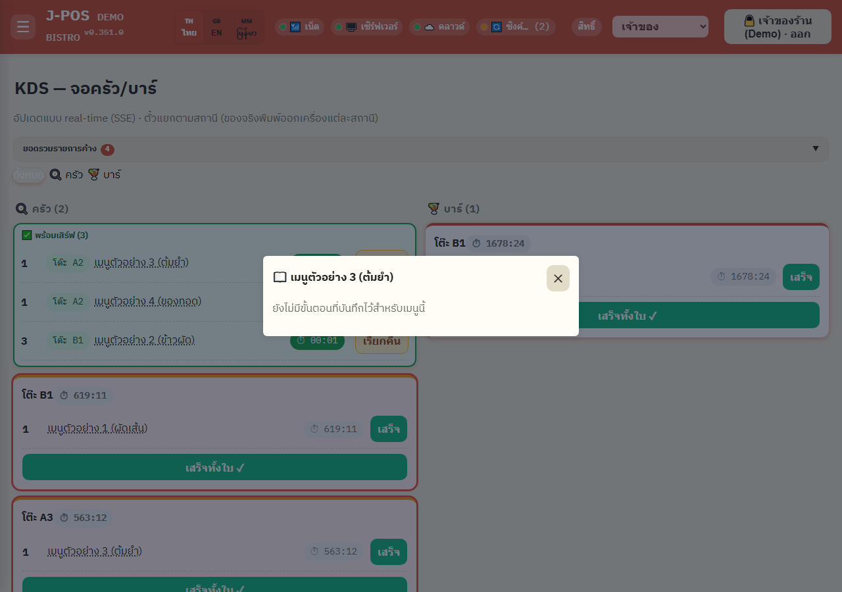Click the KDS — จอครัว/บาร์ page heading

[86, 88]
